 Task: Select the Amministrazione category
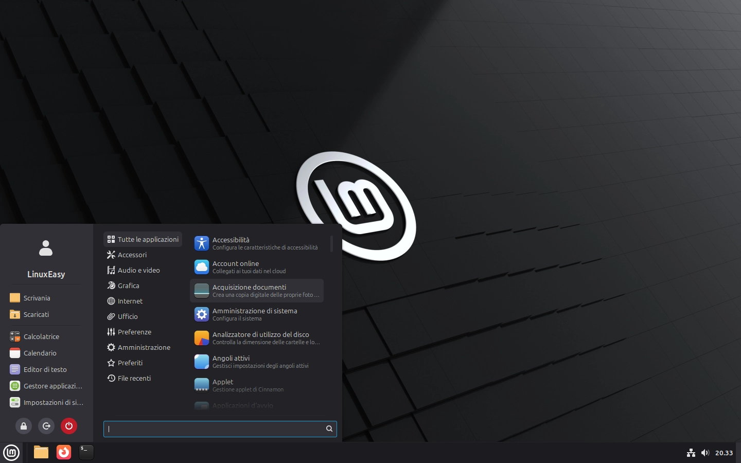tap(143, 347)
